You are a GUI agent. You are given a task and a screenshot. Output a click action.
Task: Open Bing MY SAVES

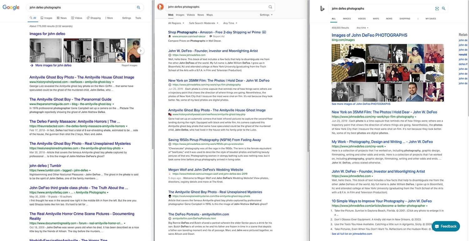click(x=431, y=19)
